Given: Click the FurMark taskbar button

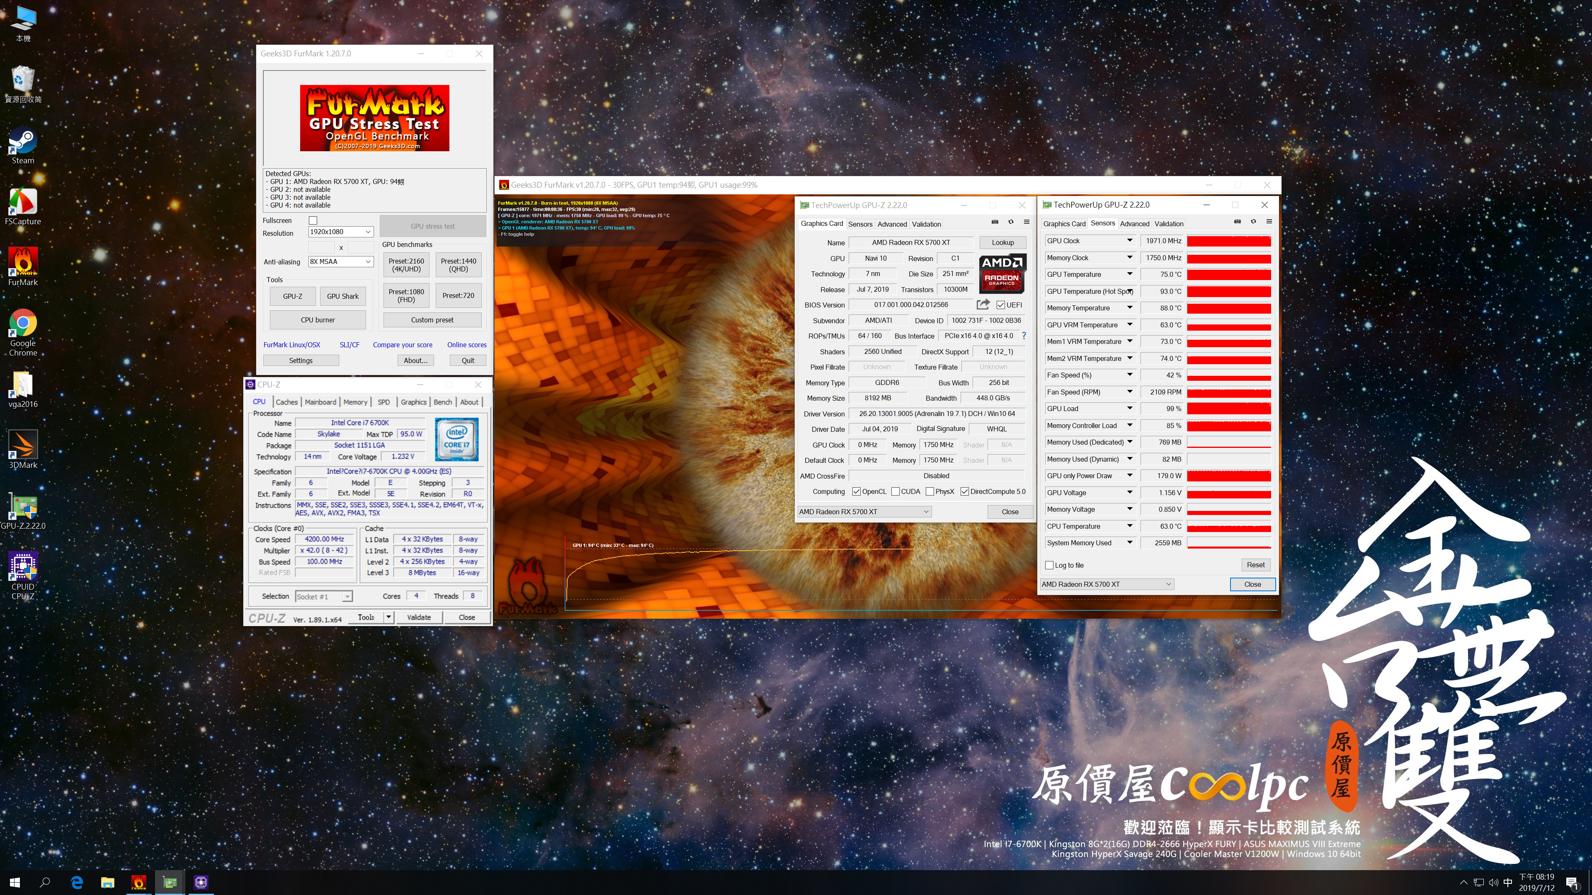Looking at the screenshot, I should click(x=138, y=883).
